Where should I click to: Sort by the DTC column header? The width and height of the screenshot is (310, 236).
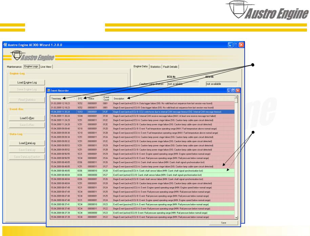click(82, 98)
